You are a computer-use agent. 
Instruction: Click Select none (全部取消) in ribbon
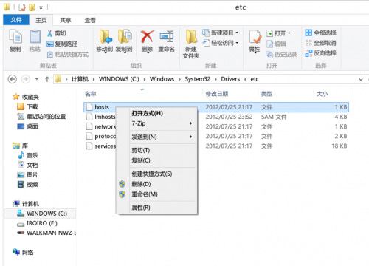pyautogui.click(x=321, y=43)
